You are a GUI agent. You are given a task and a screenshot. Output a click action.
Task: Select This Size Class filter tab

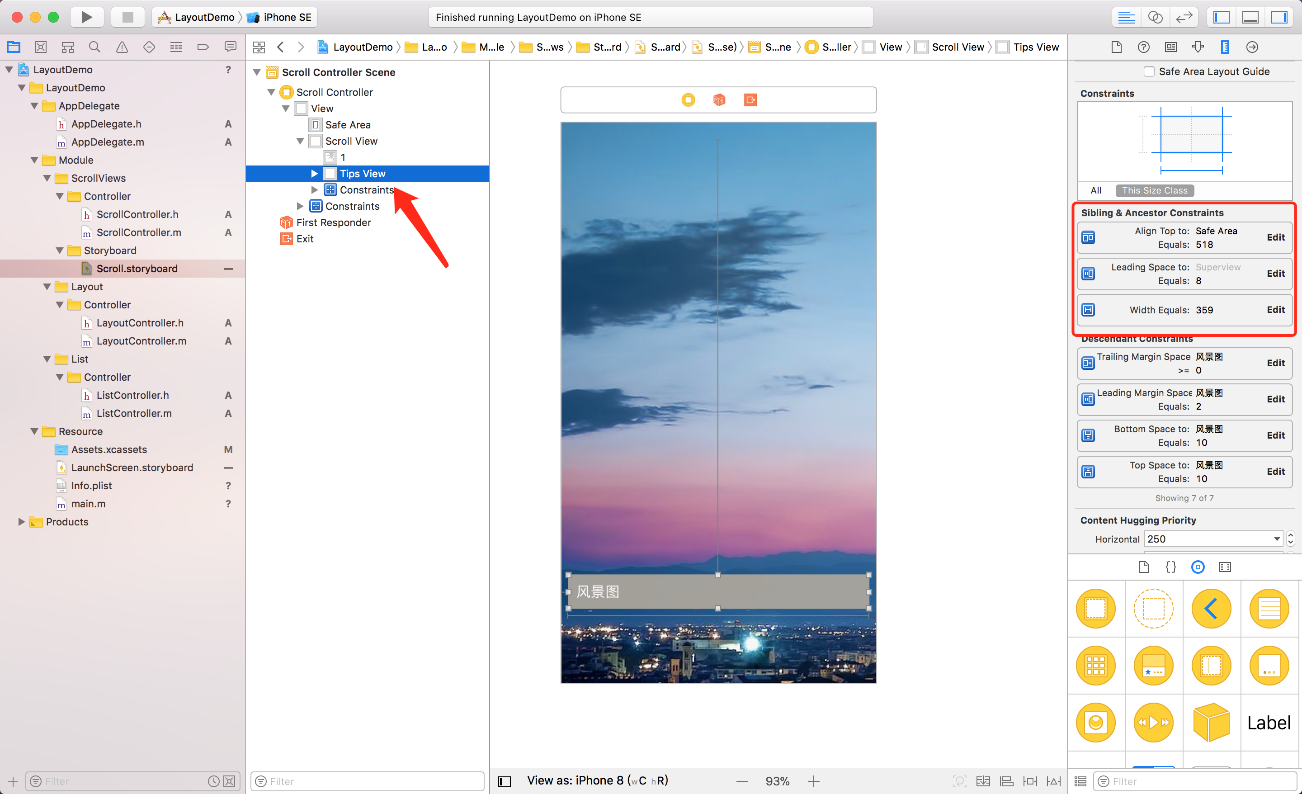pyautogui.click(x=1154, y=190)
